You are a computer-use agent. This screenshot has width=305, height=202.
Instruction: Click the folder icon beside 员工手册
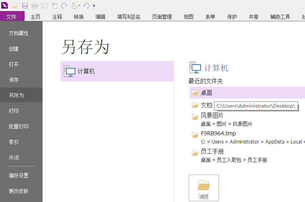[x=195, y=153]
